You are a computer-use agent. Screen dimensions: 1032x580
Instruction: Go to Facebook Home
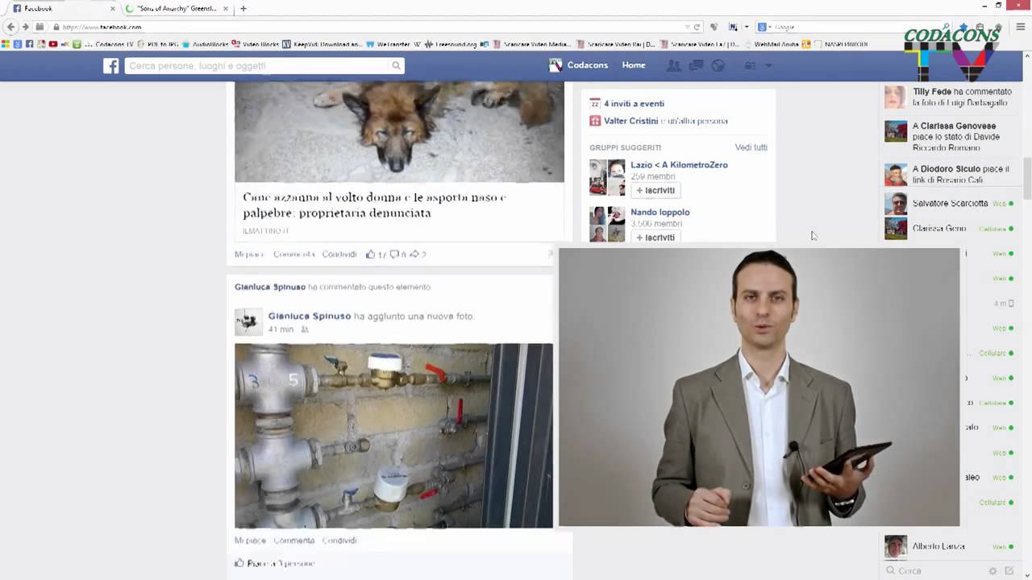[634, 65]
